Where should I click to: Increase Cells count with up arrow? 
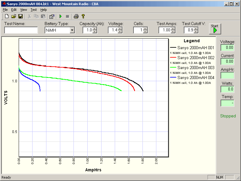(145, 29)
